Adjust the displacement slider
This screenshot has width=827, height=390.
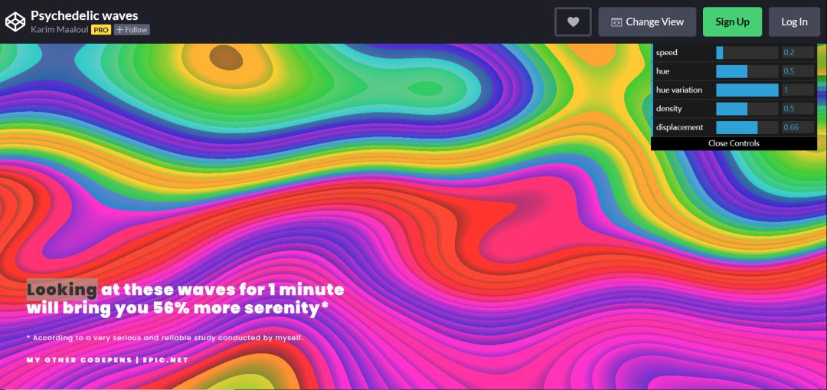747,127
